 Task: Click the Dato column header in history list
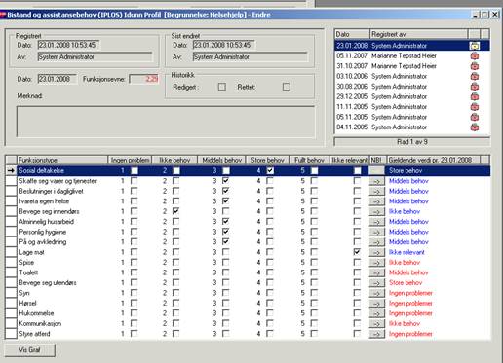coord(352,34)
